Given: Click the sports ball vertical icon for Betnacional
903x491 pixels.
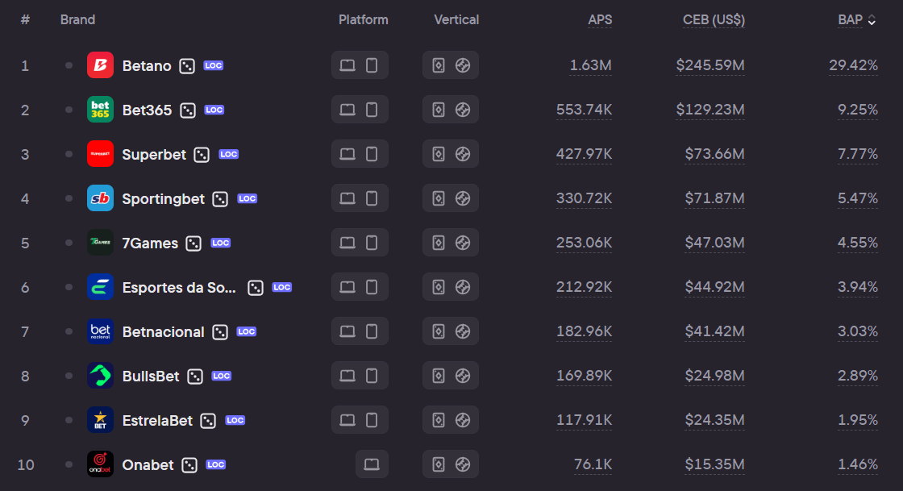Looking at the screenshot, I should click(x=463, y=331).
